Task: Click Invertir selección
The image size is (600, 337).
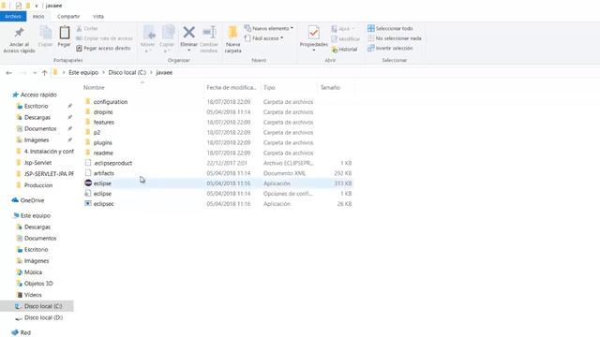Action: pos(390,48)
